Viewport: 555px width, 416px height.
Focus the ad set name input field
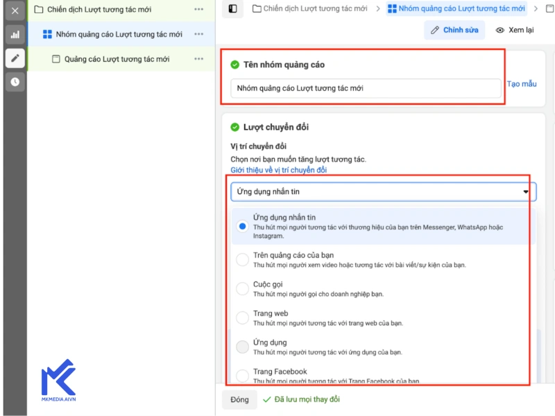(x=366, y=89)
